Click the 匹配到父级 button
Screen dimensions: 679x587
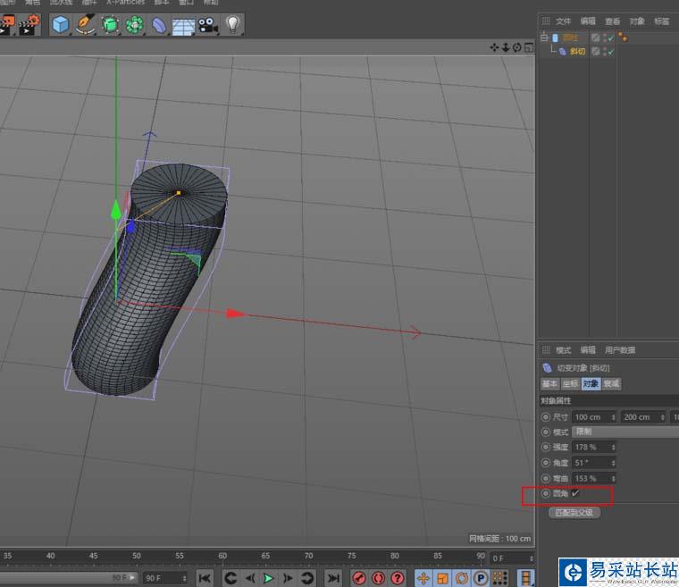click(574, 513)
